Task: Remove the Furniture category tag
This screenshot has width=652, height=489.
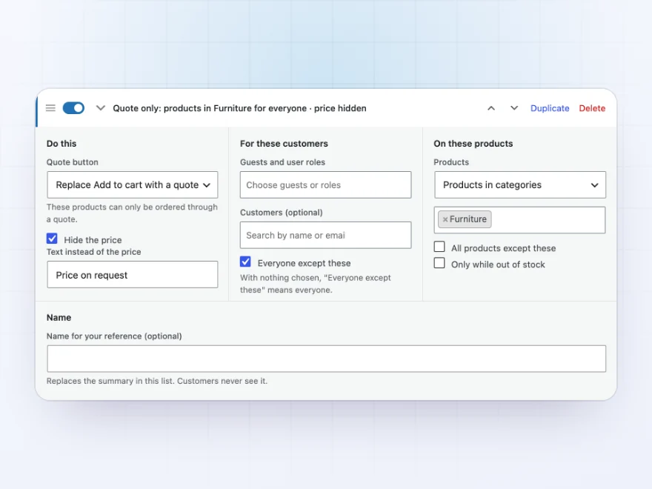Action: tap(445, 219)
